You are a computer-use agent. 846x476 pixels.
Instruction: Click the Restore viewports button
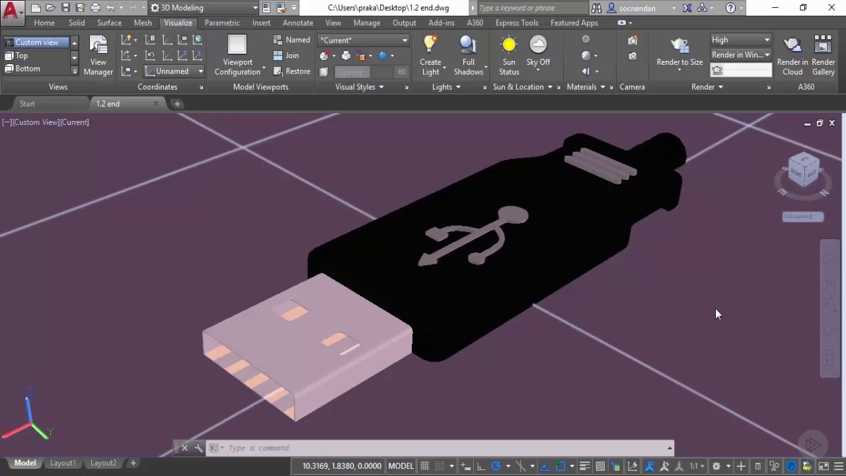pos(291,71)
